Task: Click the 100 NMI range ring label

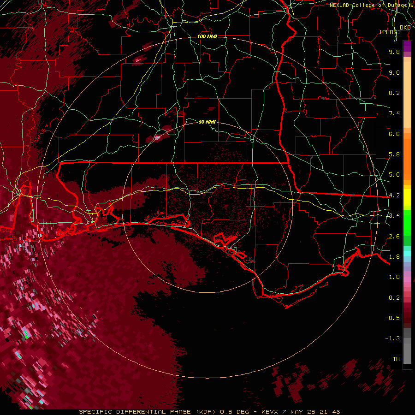Action: (207, 36)
